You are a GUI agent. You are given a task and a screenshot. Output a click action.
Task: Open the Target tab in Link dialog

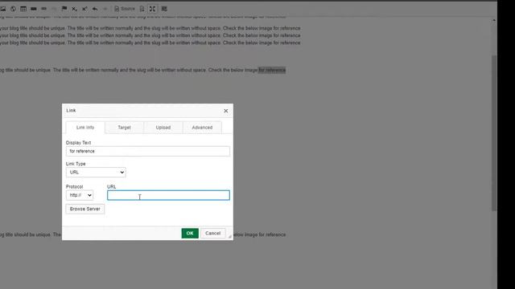click(124, 128)
